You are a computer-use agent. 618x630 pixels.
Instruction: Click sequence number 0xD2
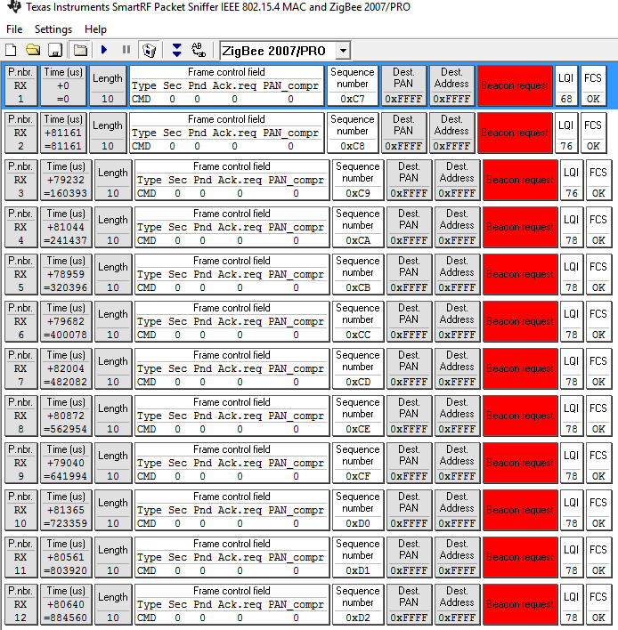[357, 618]
